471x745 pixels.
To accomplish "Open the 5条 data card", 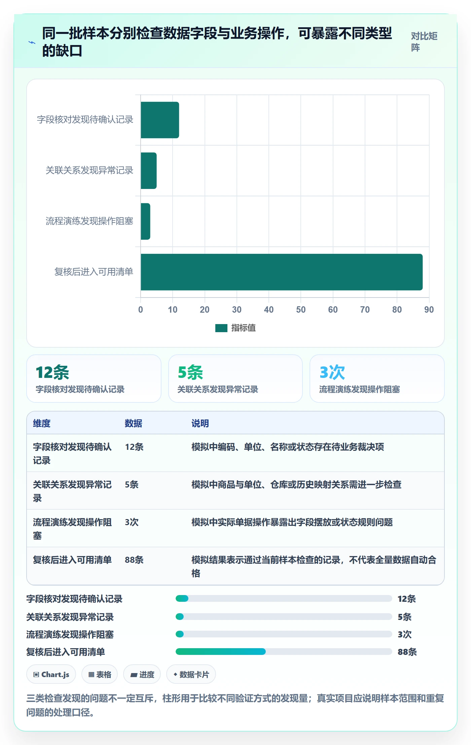I will pyautogui.click(x=235, y=379).
